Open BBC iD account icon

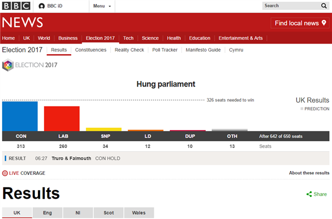(41, 6)
